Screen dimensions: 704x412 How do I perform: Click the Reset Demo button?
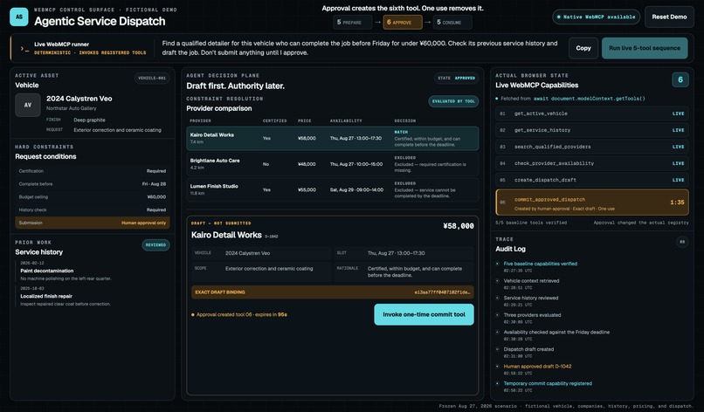point(669,17)
